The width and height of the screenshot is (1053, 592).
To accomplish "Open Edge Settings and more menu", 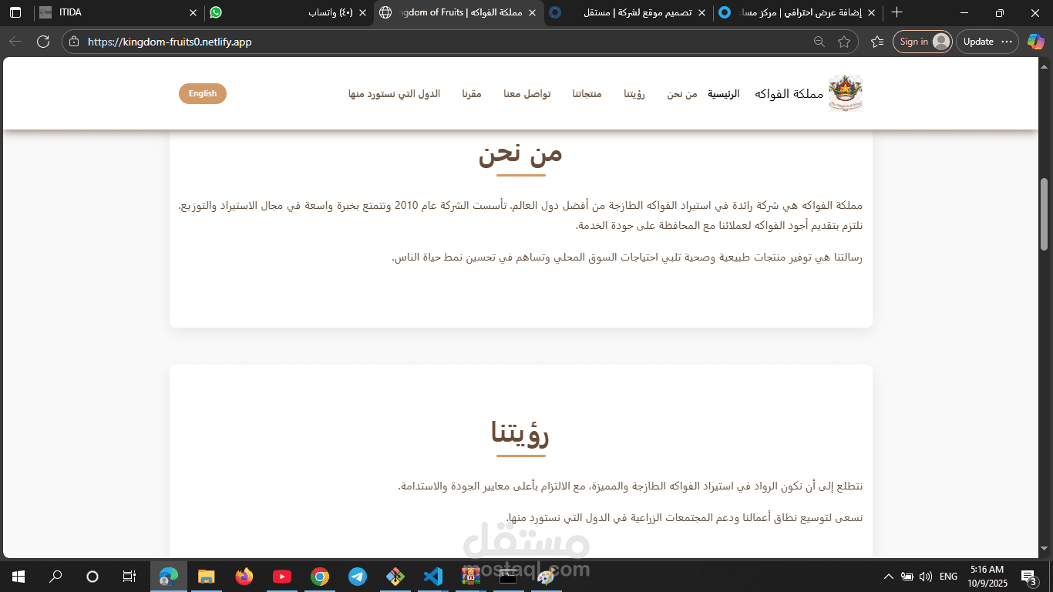I will coord(1007,42).
